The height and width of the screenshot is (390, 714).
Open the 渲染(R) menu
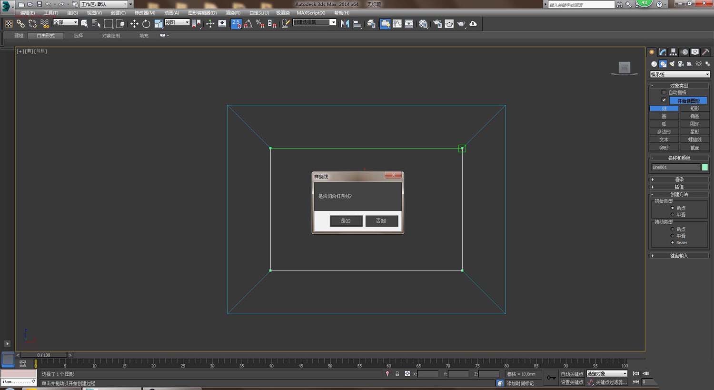(x=233, y=13)
